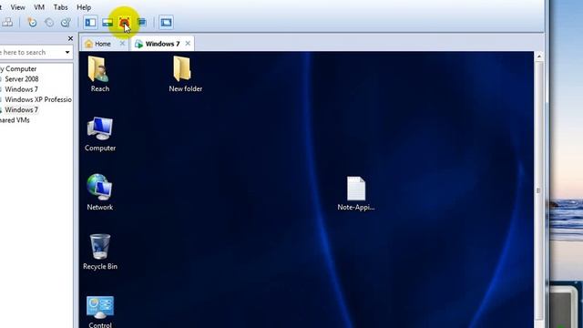Screen dimensions: 583x328
Task: Click the console view toolbar icon
Action: [x=166, y=22]
